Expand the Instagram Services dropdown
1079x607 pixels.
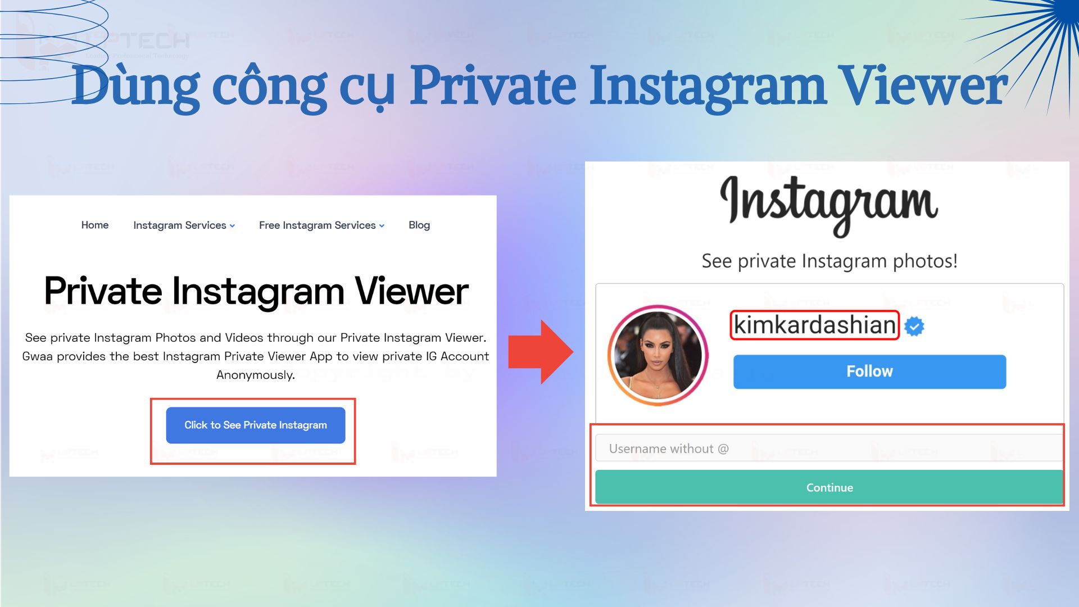184,225
